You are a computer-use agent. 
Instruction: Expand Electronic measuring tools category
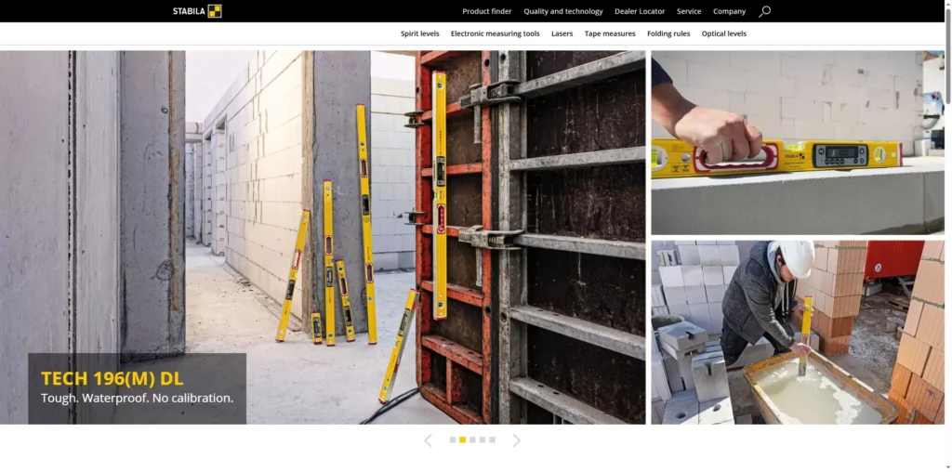[x=495, y=33]
